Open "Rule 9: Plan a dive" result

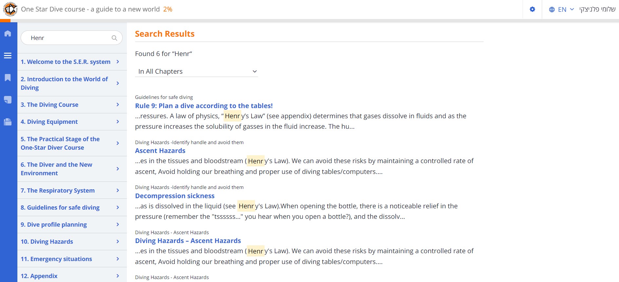pos(204,106)
